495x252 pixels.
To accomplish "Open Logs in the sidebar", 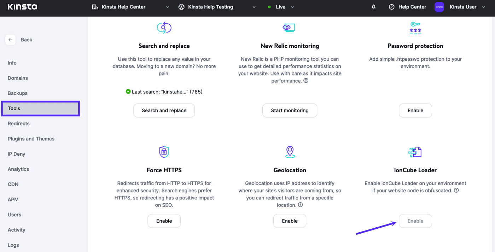I will click(x=13, y=245).
